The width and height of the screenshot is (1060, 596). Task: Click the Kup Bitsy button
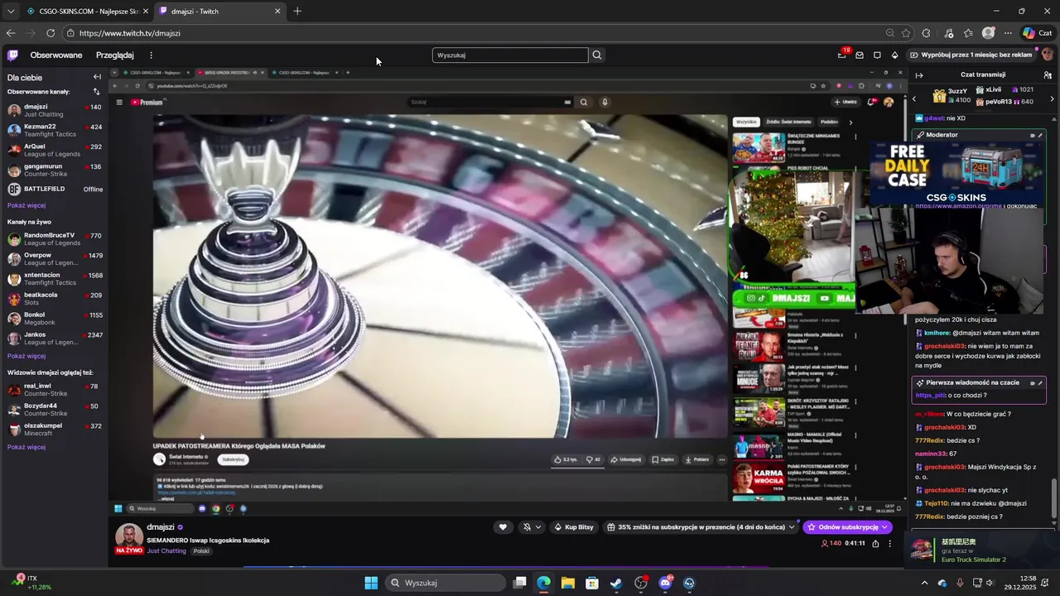click(x=574, y=527)
